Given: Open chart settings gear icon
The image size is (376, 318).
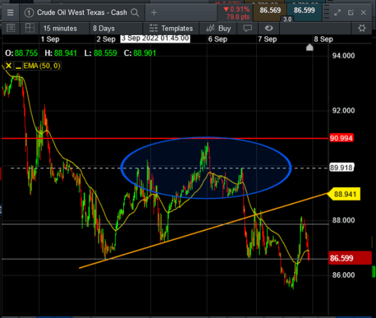Looking at the screenshot, I should coord(362,28).
